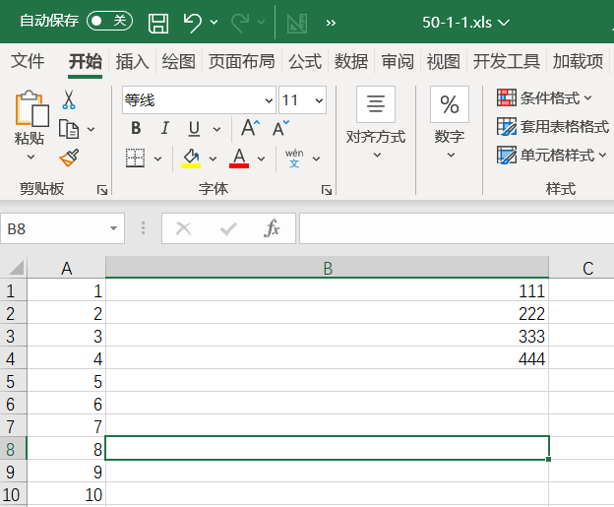Click the Cut scissors icon
This screenshot has width=614, height=507.
point(69,99)
